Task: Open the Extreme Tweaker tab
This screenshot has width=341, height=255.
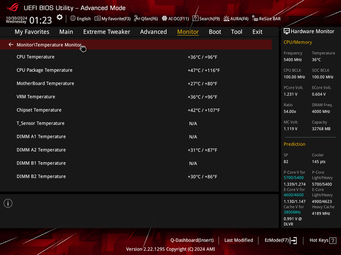Action: click(x=107, y=32)
